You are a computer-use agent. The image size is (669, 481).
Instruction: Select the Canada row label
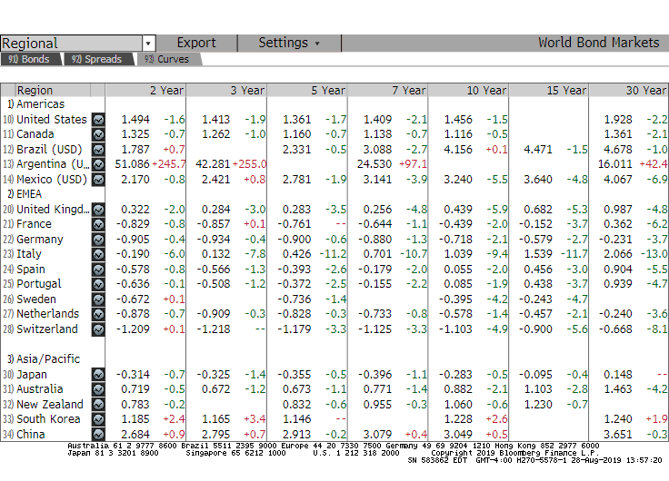(x=35, y=134)
